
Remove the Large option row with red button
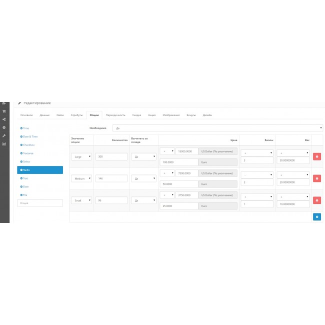316,156
